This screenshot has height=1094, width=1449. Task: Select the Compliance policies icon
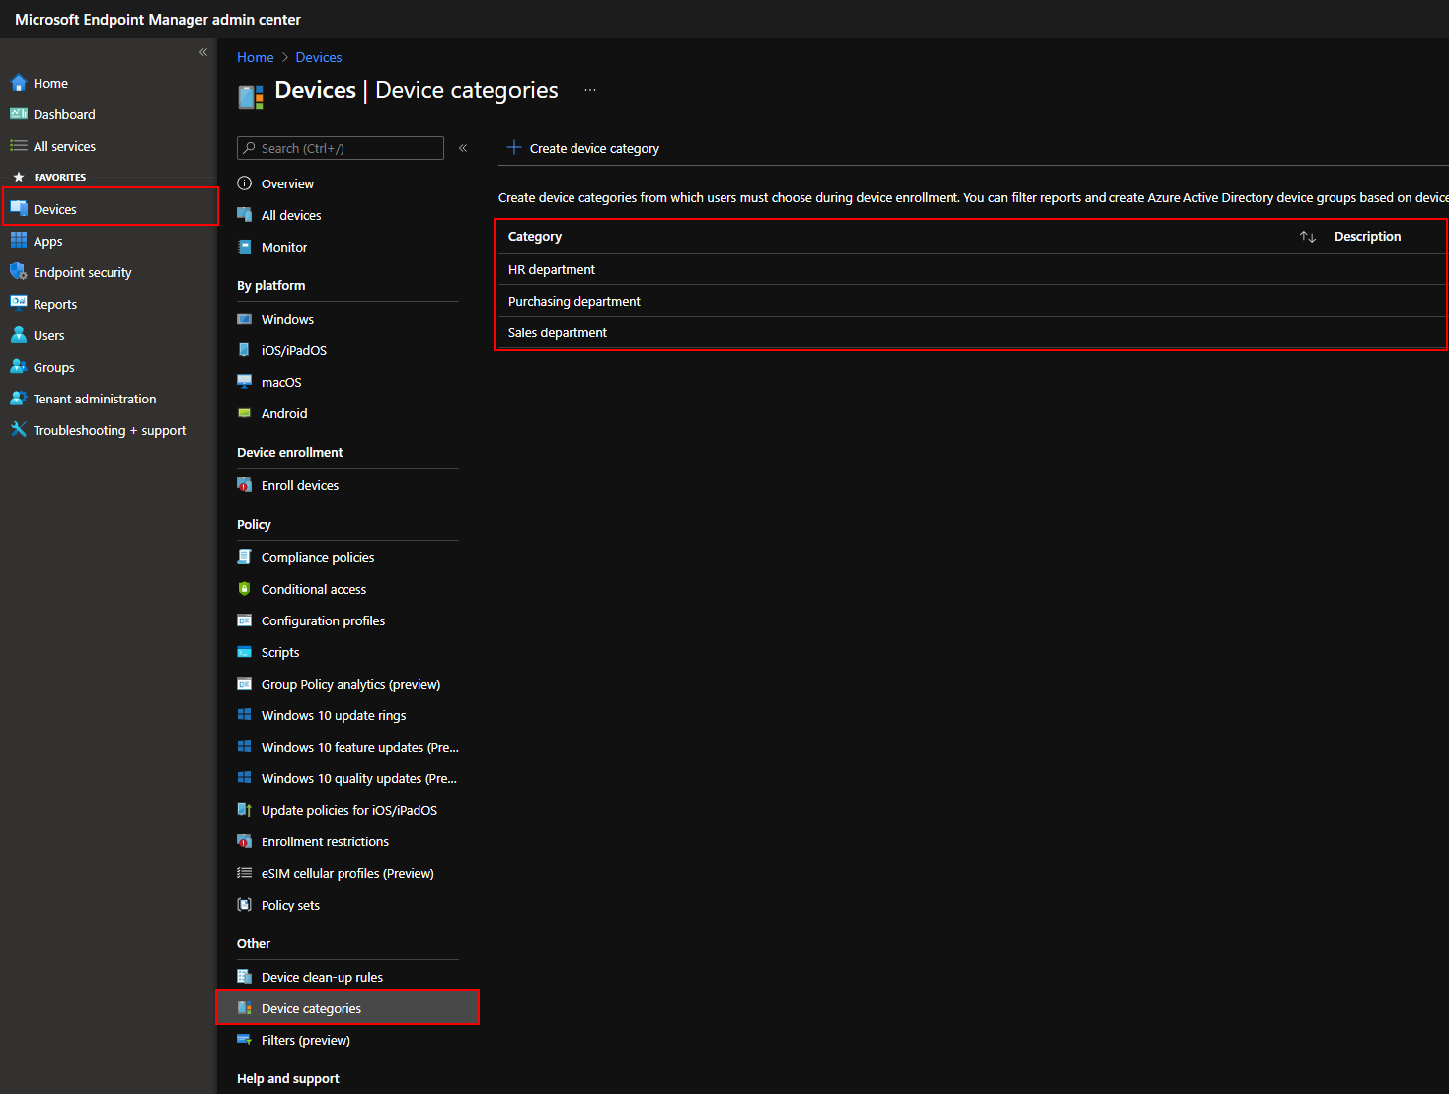click(x=244, y=556)
